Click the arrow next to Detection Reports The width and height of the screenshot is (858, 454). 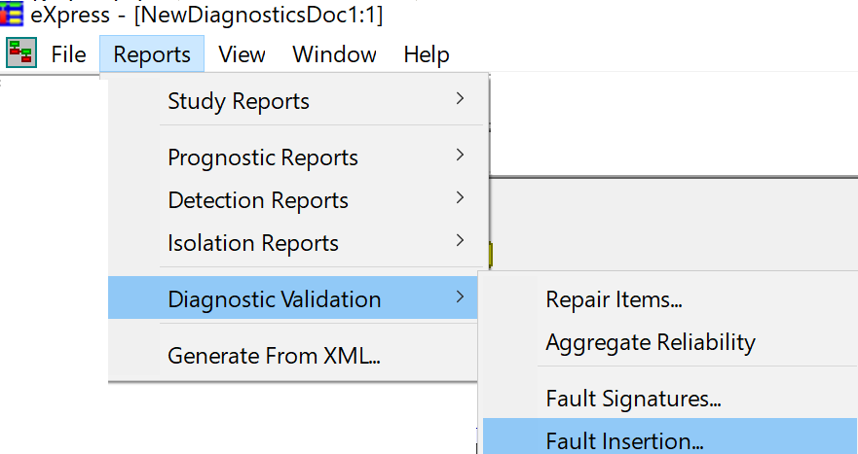click(461, 198)
